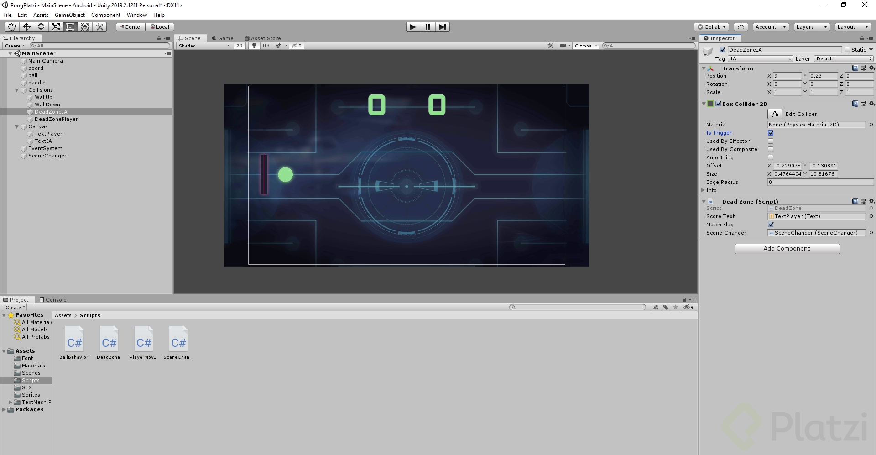Select the Scale tool
876x455 pixels.
coord(56,27)
